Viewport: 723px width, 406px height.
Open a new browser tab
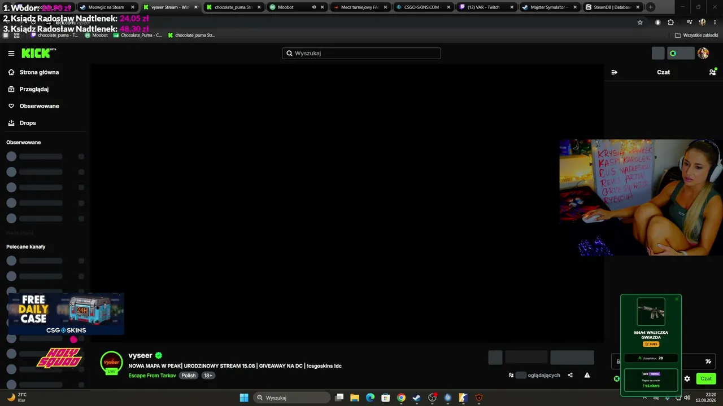(651, 7)
